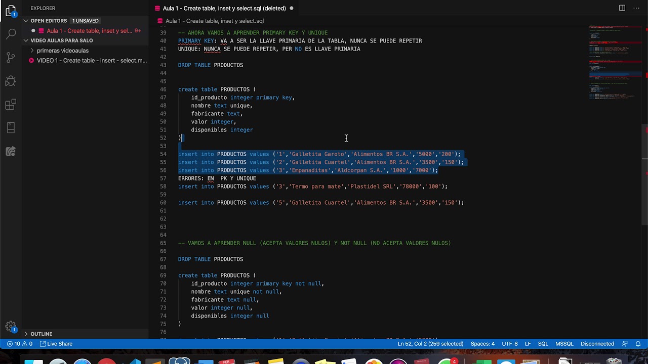Open editor More Actions ellipsis menu
Image resolution: width=648 pixels, height=364 pixels.
click(637, 8)
